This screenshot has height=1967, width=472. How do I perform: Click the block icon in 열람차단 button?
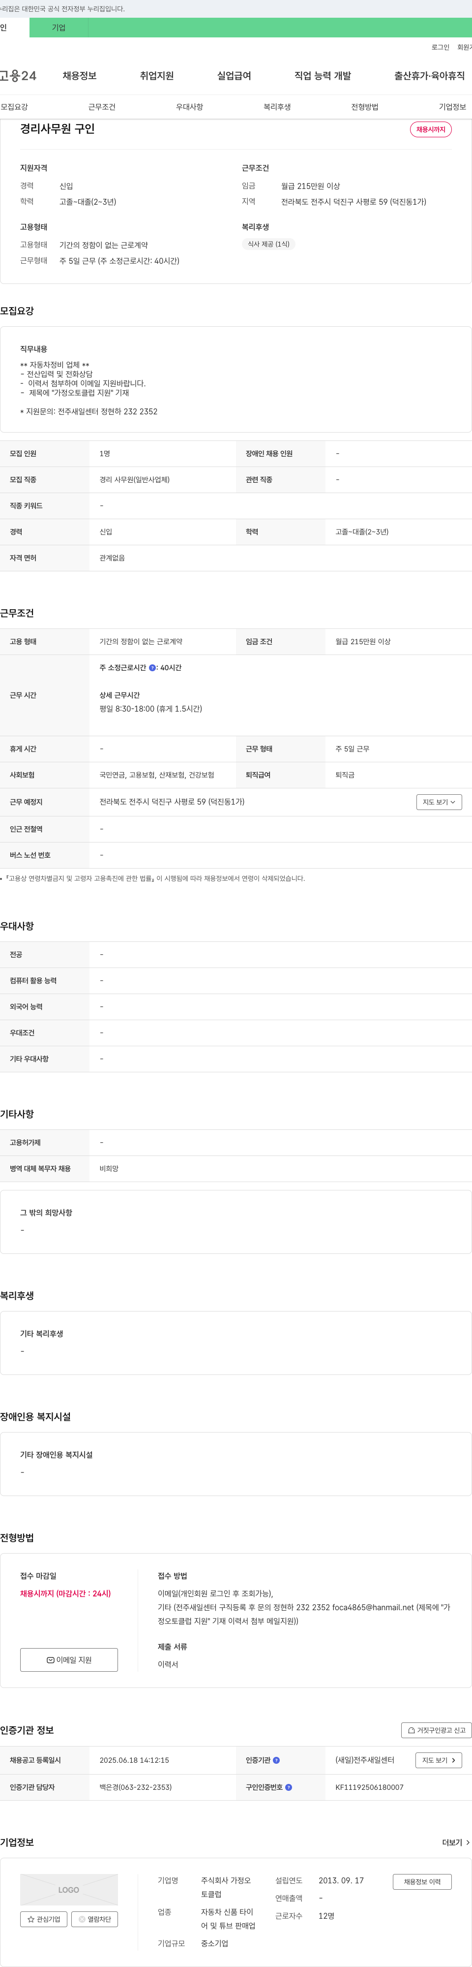82,1919
